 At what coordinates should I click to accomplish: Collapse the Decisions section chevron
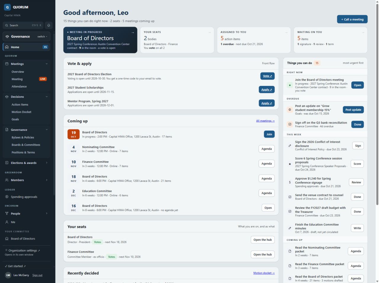46,97
